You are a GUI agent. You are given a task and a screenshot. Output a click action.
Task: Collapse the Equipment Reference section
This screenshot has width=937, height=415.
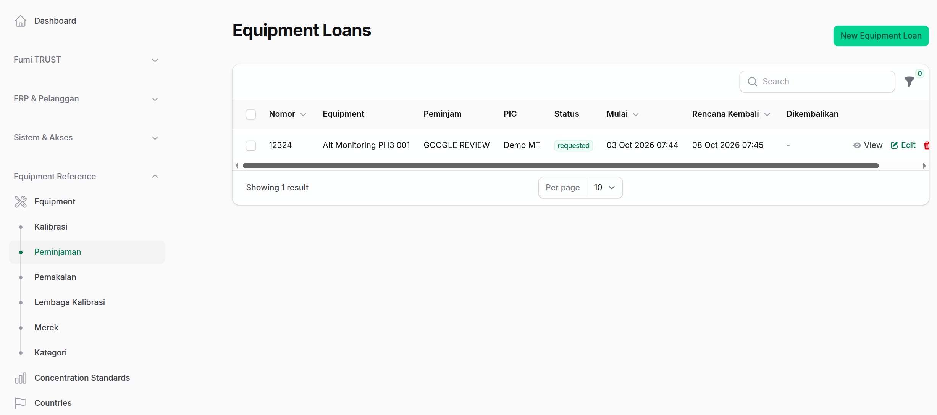click(x=86, y=177)
